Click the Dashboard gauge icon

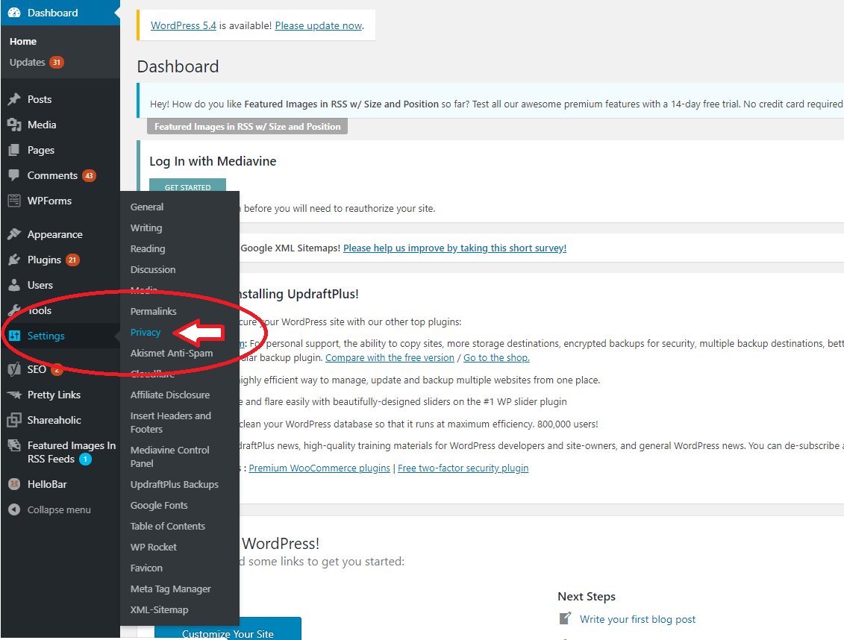pyautogui.click(x=14, y=13)
